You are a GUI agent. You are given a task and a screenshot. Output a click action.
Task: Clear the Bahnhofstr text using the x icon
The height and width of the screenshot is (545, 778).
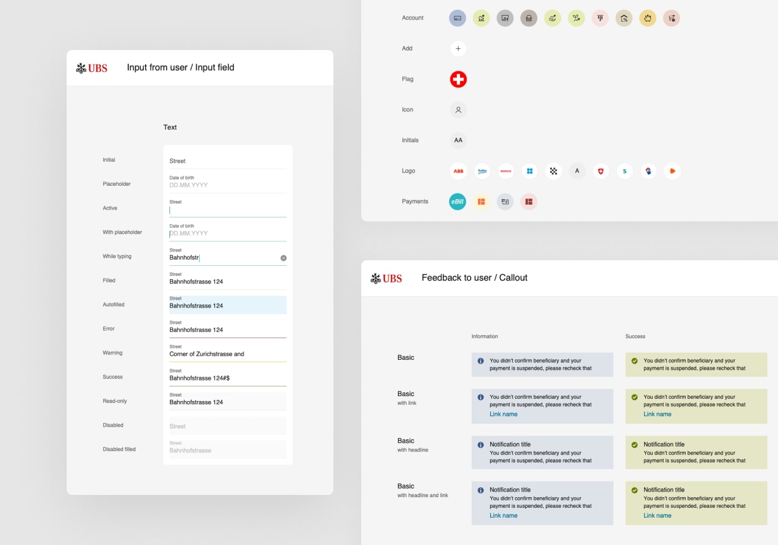(283, 257)
